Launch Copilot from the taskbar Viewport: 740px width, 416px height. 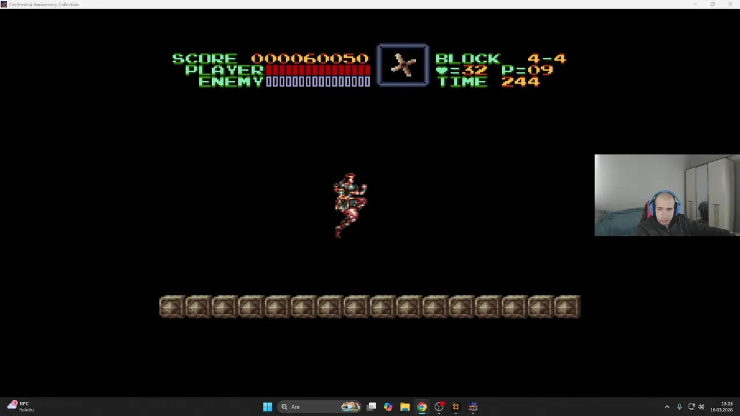point(388,407)
